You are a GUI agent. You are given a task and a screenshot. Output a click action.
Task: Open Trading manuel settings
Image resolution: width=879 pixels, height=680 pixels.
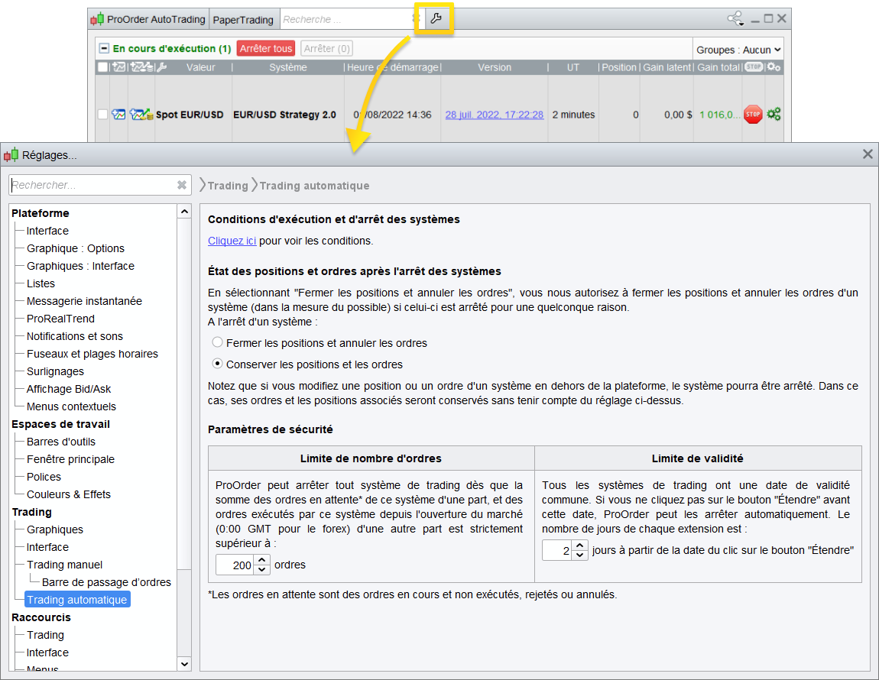[64, 565]
